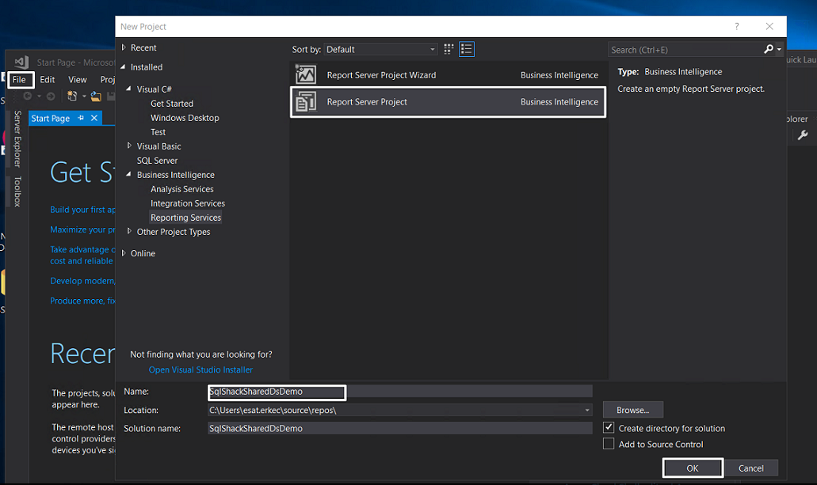Click the Report Server Project icon

pyautogui.click(x=306, y=102)
